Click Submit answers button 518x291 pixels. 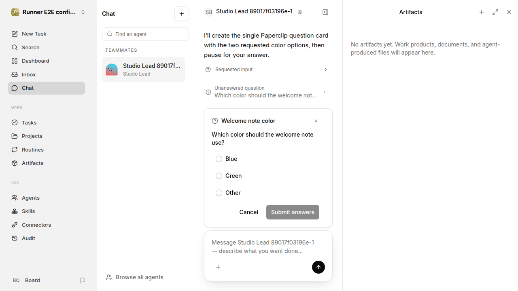293,212
